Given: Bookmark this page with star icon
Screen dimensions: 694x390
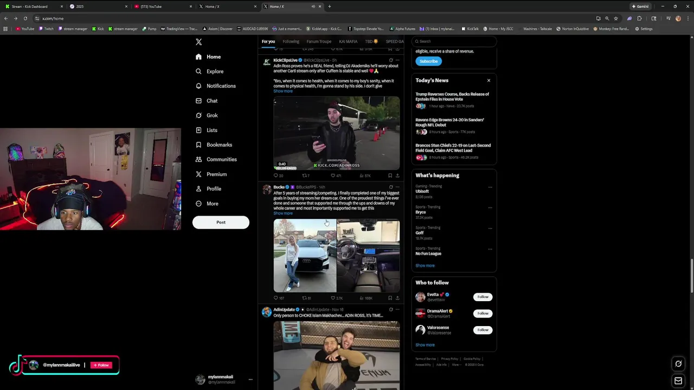Looking at the screenshot, I should click(616, 18).
